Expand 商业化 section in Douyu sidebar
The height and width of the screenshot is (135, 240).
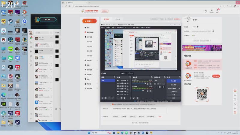click(97, 84)
